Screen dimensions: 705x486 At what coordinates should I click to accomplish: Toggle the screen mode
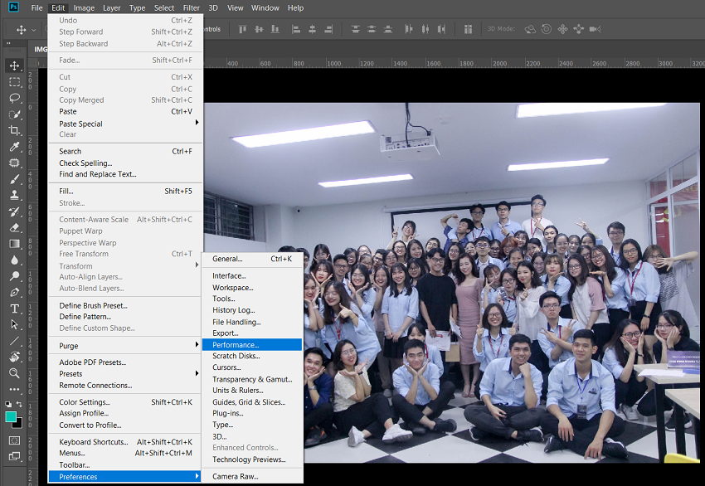(14, 457)
